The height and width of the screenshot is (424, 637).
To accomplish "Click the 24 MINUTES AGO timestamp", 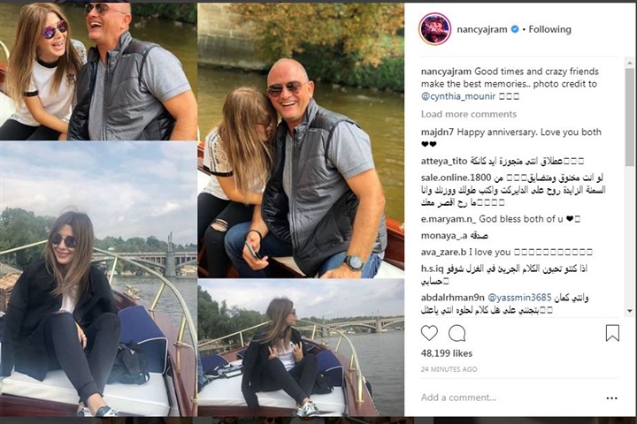I will tap(449, 369).
